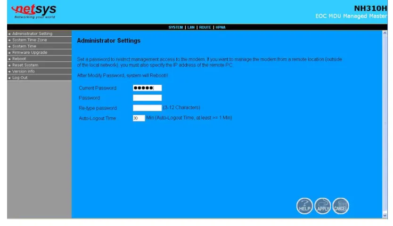
Task: Click the 'Current Password' label
Action: (98, 88)
